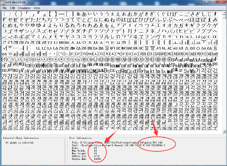This screenshot has height=166, width=227.
Task: Select the dB unit glyph
Action: coord(135,71)
